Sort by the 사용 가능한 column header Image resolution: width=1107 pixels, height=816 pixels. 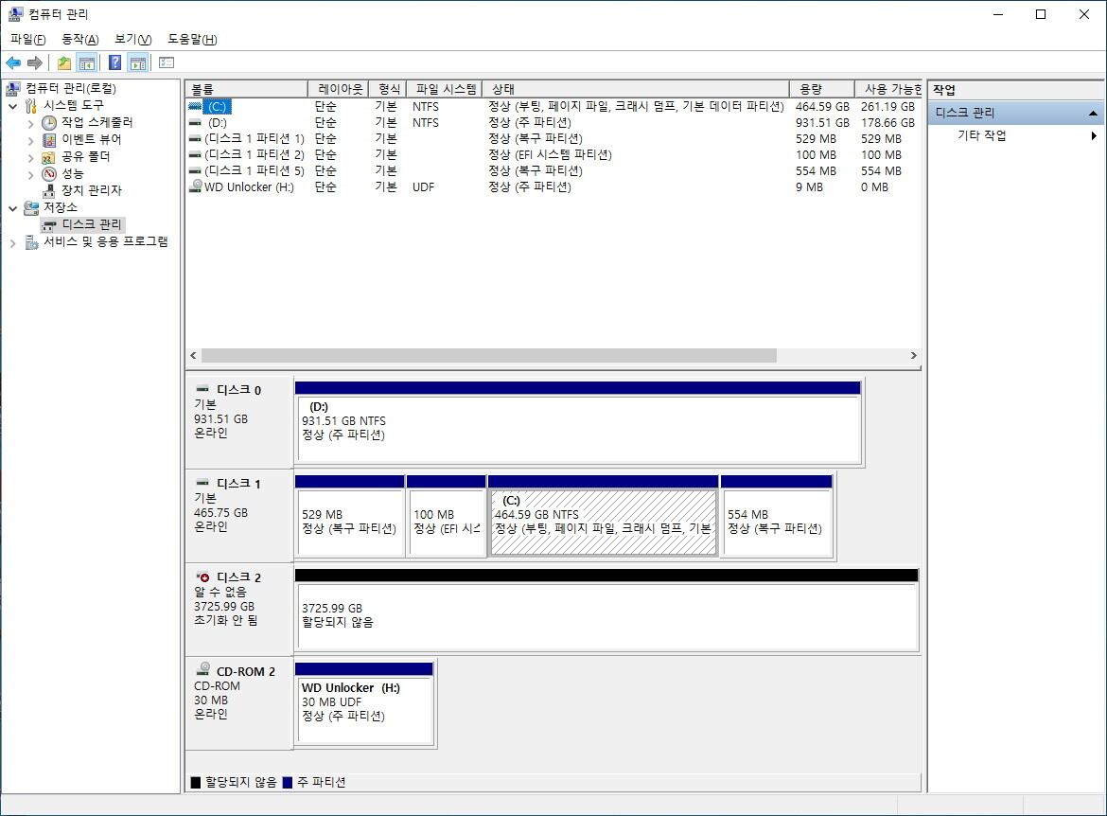pyautogui.click(x=888, y=89)
